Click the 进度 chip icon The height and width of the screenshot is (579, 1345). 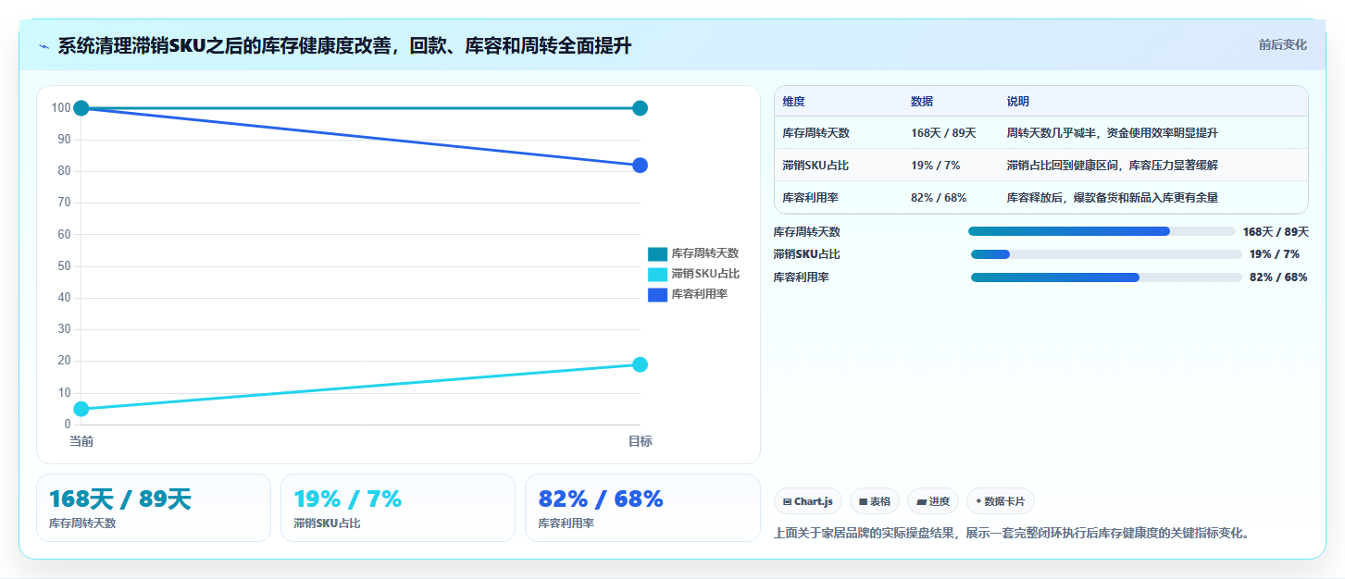click(921, 502)
